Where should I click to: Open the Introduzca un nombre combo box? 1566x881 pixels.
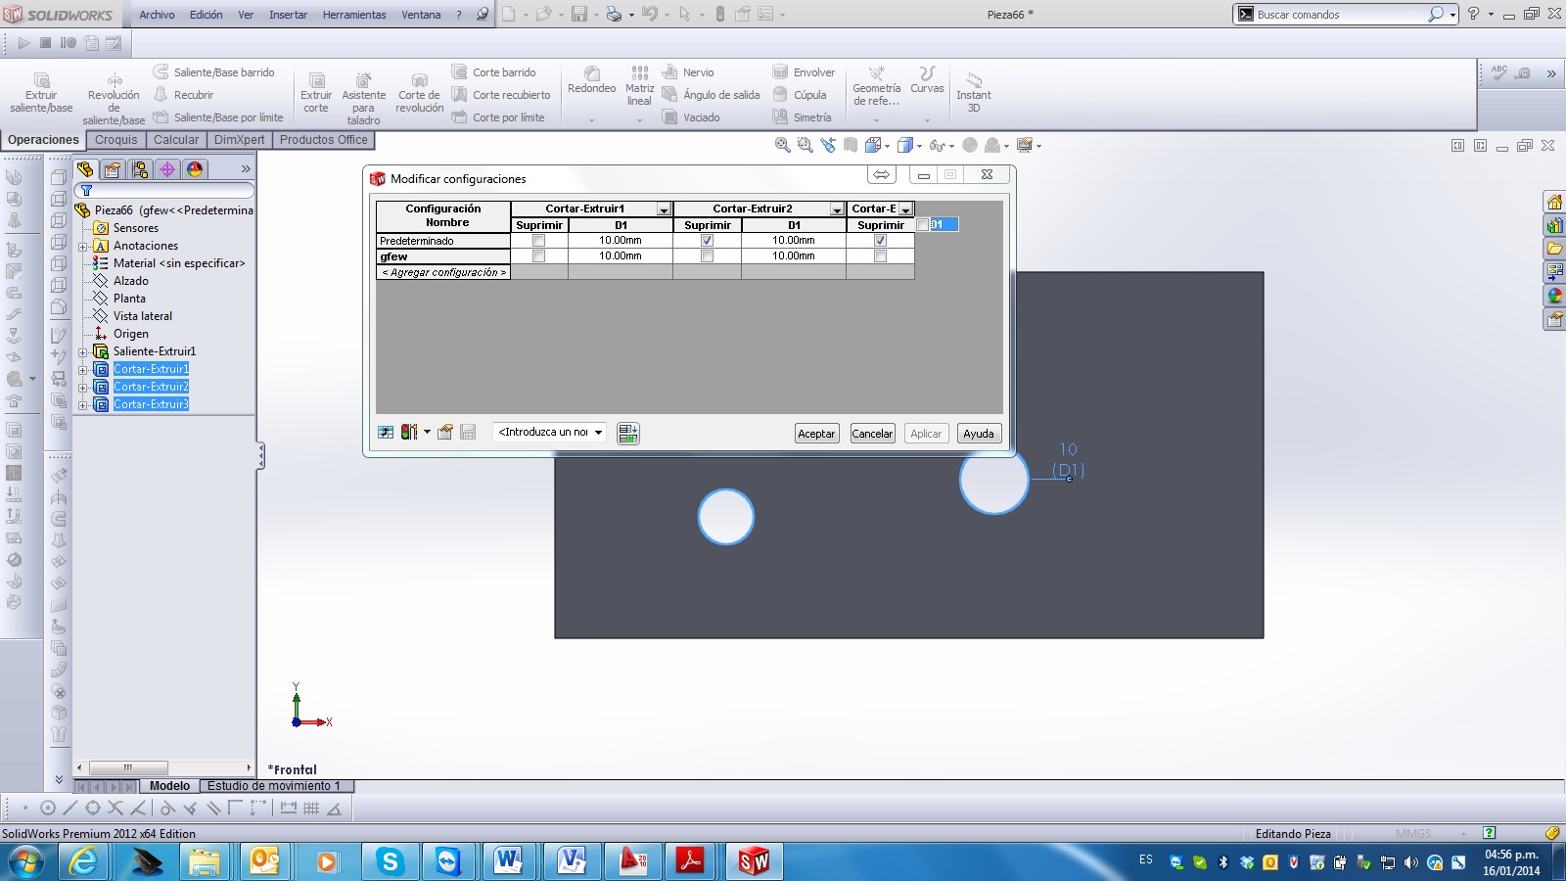[549, 432]
